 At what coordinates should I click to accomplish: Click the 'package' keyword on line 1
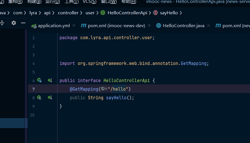coord(68,38)
